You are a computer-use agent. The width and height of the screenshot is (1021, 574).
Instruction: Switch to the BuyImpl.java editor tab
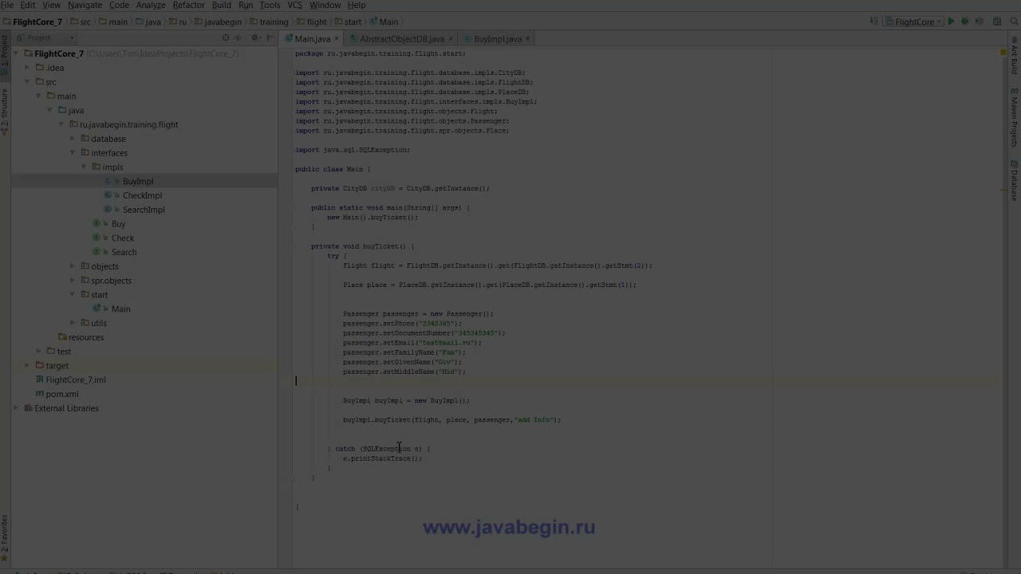497,39
